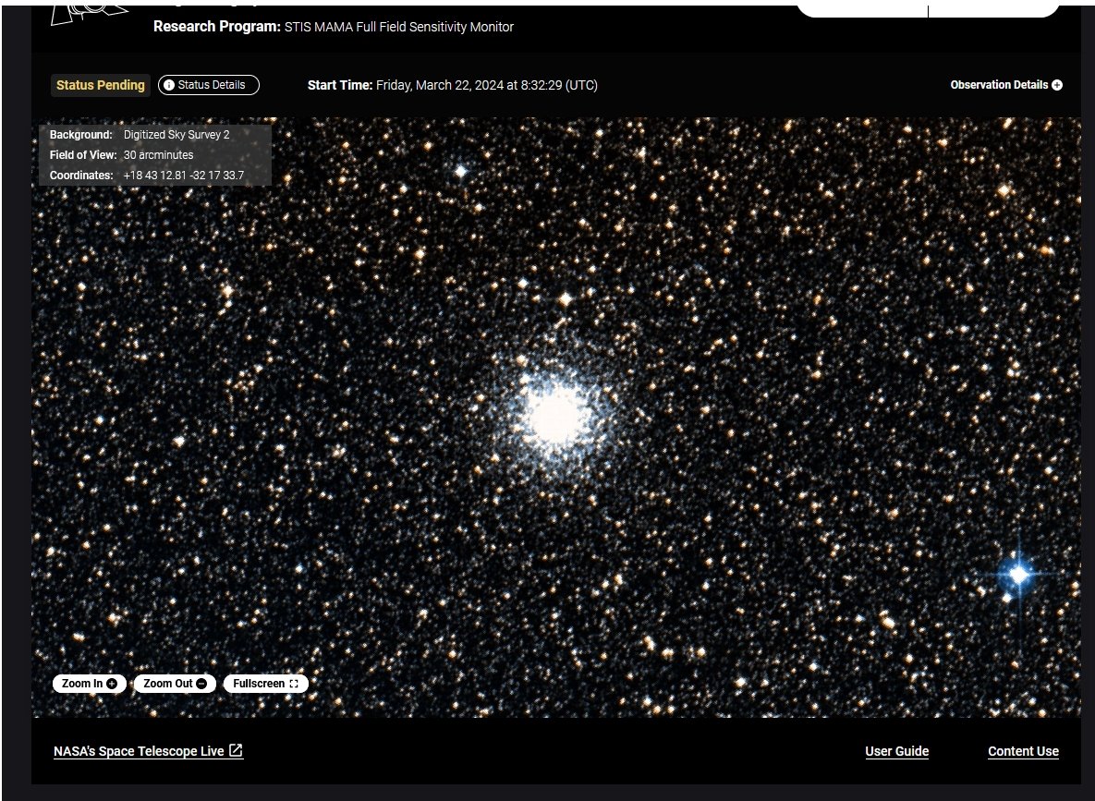Click the Digitized Sky Survey 2 background label
The image size is (1095, 801).
tap(176, 135)
